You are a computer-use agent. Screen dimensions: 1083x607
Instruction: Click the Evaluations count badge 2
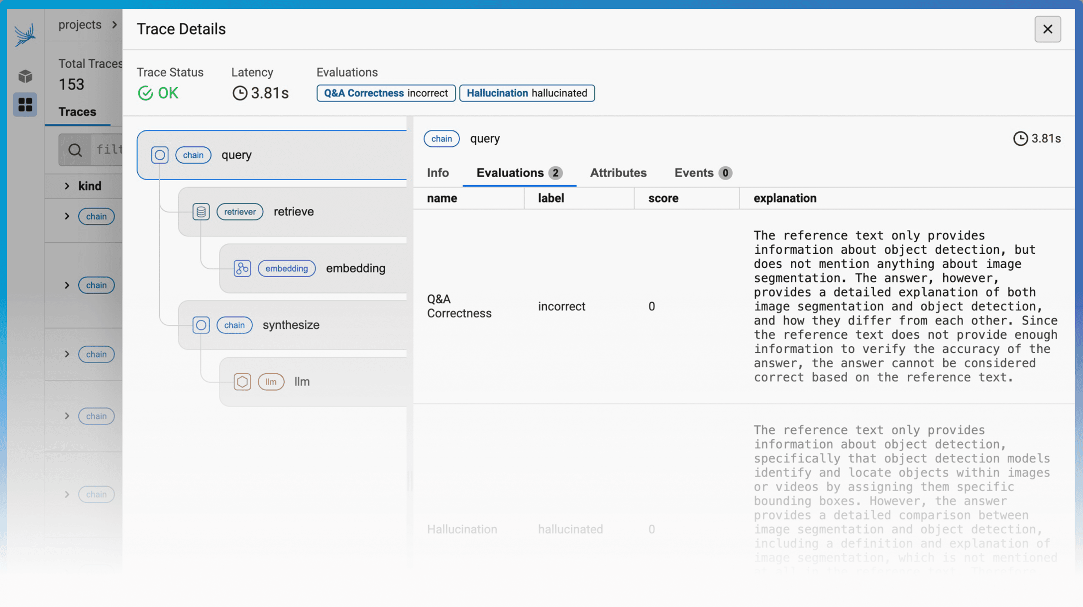click(555, 173)
